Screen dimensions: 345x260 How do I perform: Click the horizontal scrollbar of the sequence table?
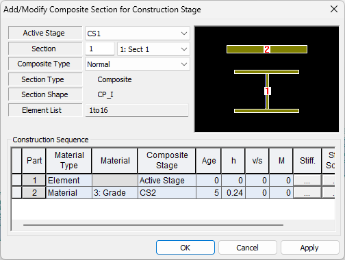[x=153, y=225]
